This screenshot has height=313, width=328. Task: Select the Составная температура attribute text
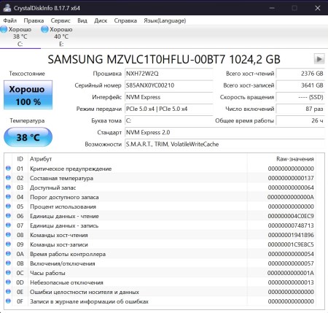[x=61, y=178]
